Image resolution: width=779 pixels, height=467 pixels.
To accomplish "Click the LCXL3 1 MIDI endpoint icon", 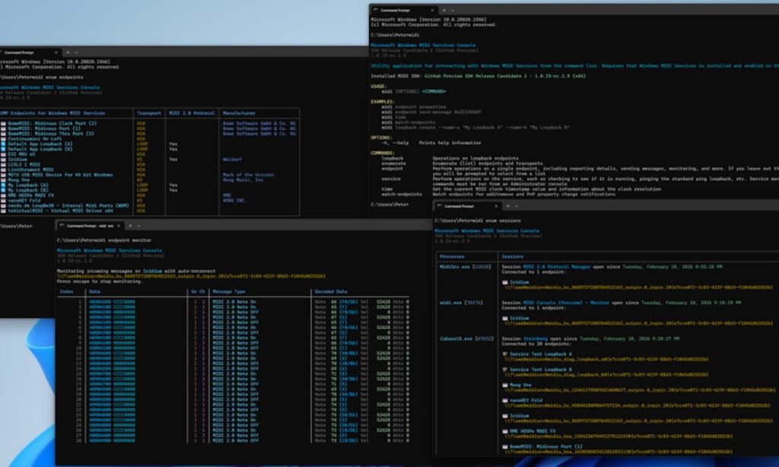I will tap(5, 165).
